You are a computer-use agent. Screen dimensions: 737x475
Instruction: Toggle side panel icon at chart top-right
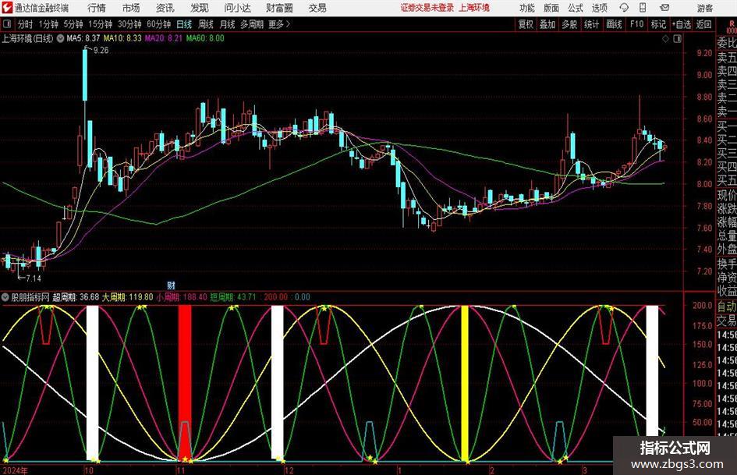[677, 39]
